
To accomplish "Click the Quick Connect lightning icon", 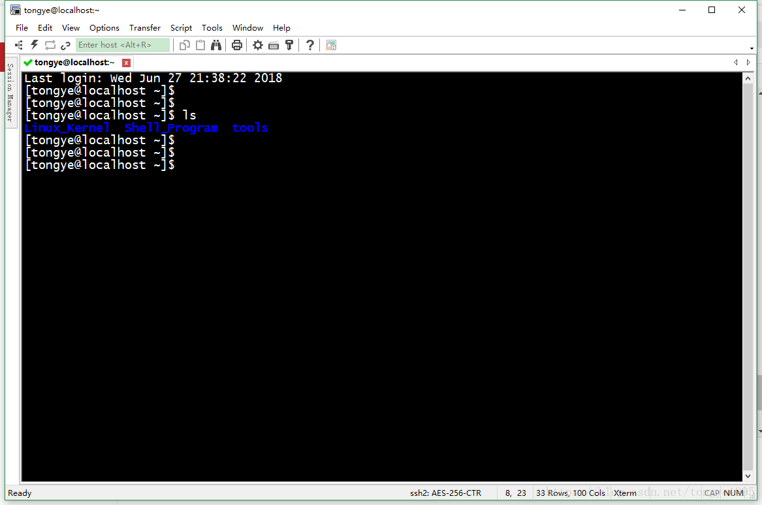I will (35, 45).
